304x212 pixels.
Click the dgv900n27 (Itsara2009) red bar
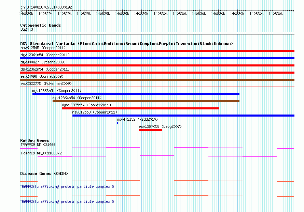click(x=157, y=65)
